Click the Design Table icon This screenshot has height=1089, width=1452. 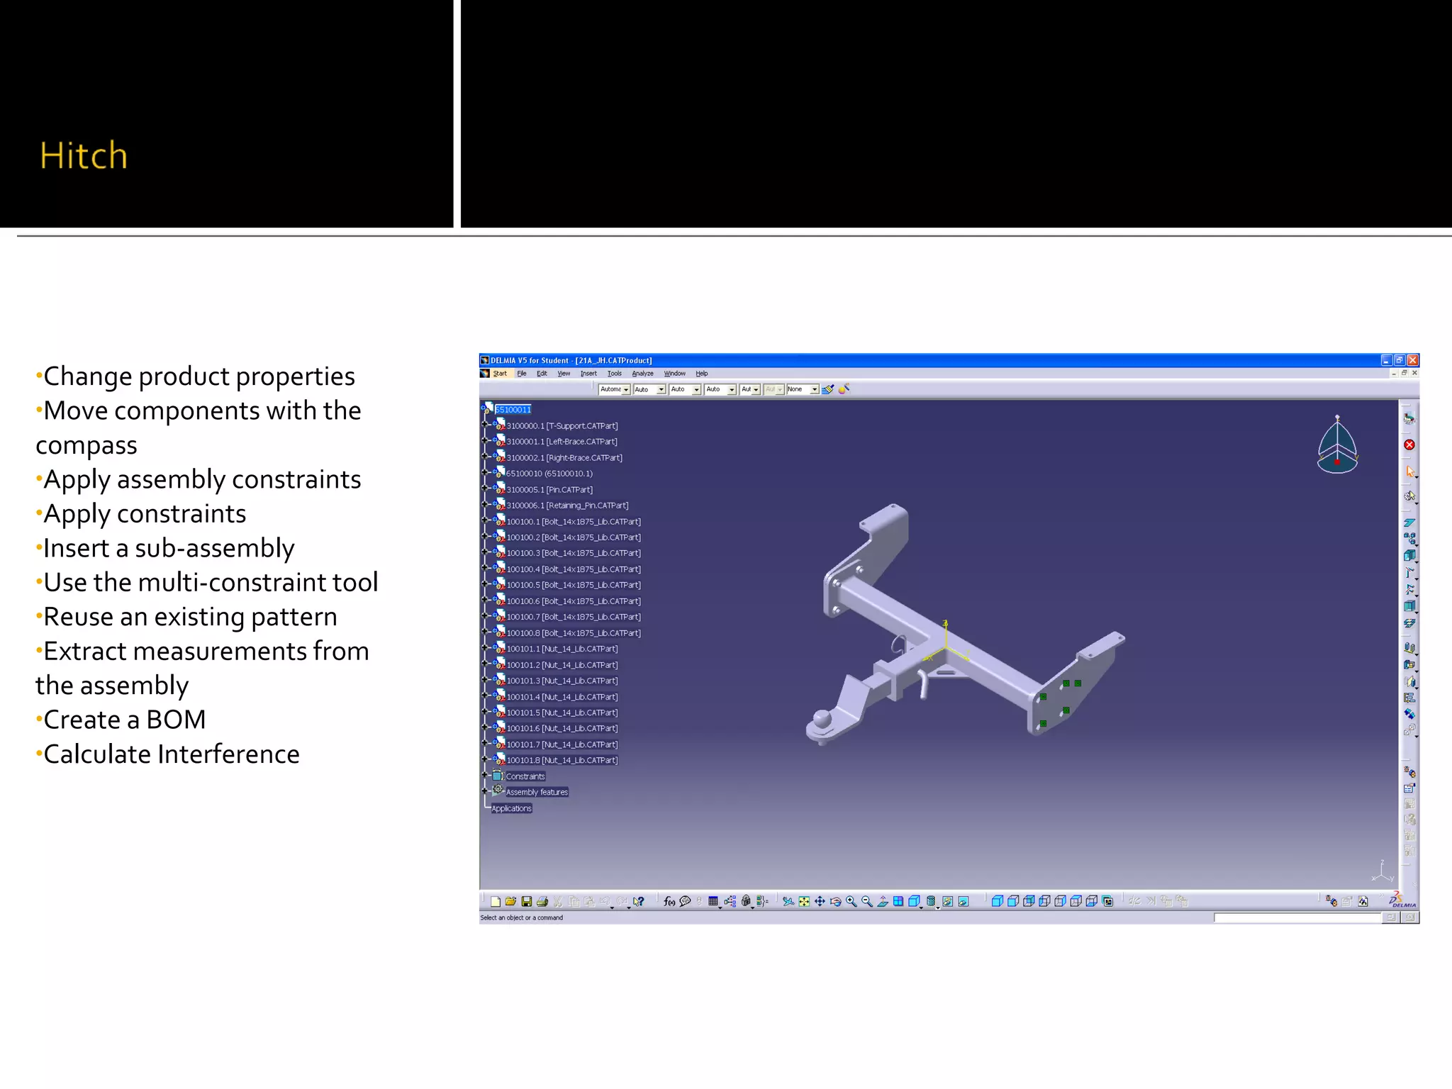point(713,901)
